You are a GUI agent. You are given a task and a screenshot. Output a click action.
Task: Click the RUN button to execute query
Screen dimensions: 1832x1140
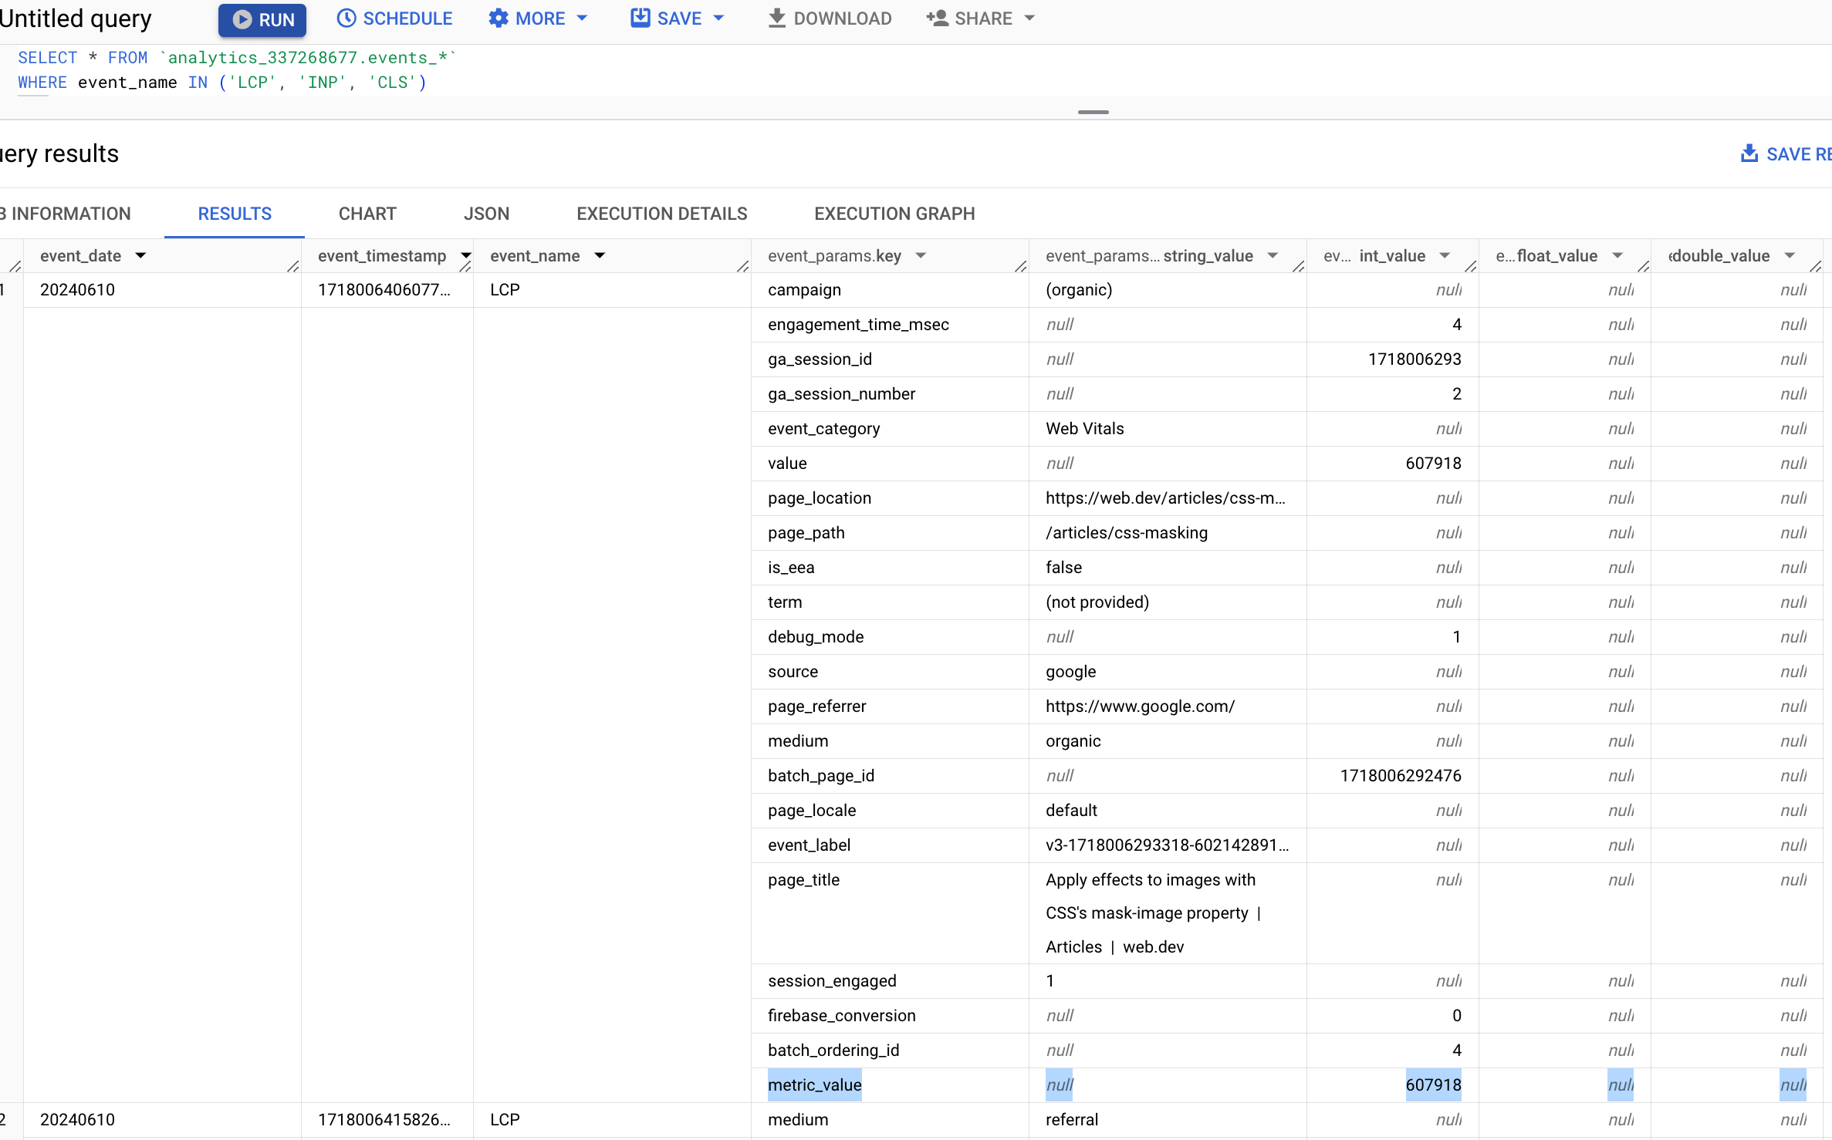click(260, 19)
